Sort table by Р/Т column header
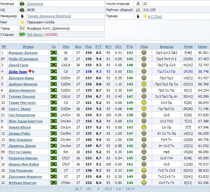This screenshot has height=192, width=210. [x=99, y=47]
